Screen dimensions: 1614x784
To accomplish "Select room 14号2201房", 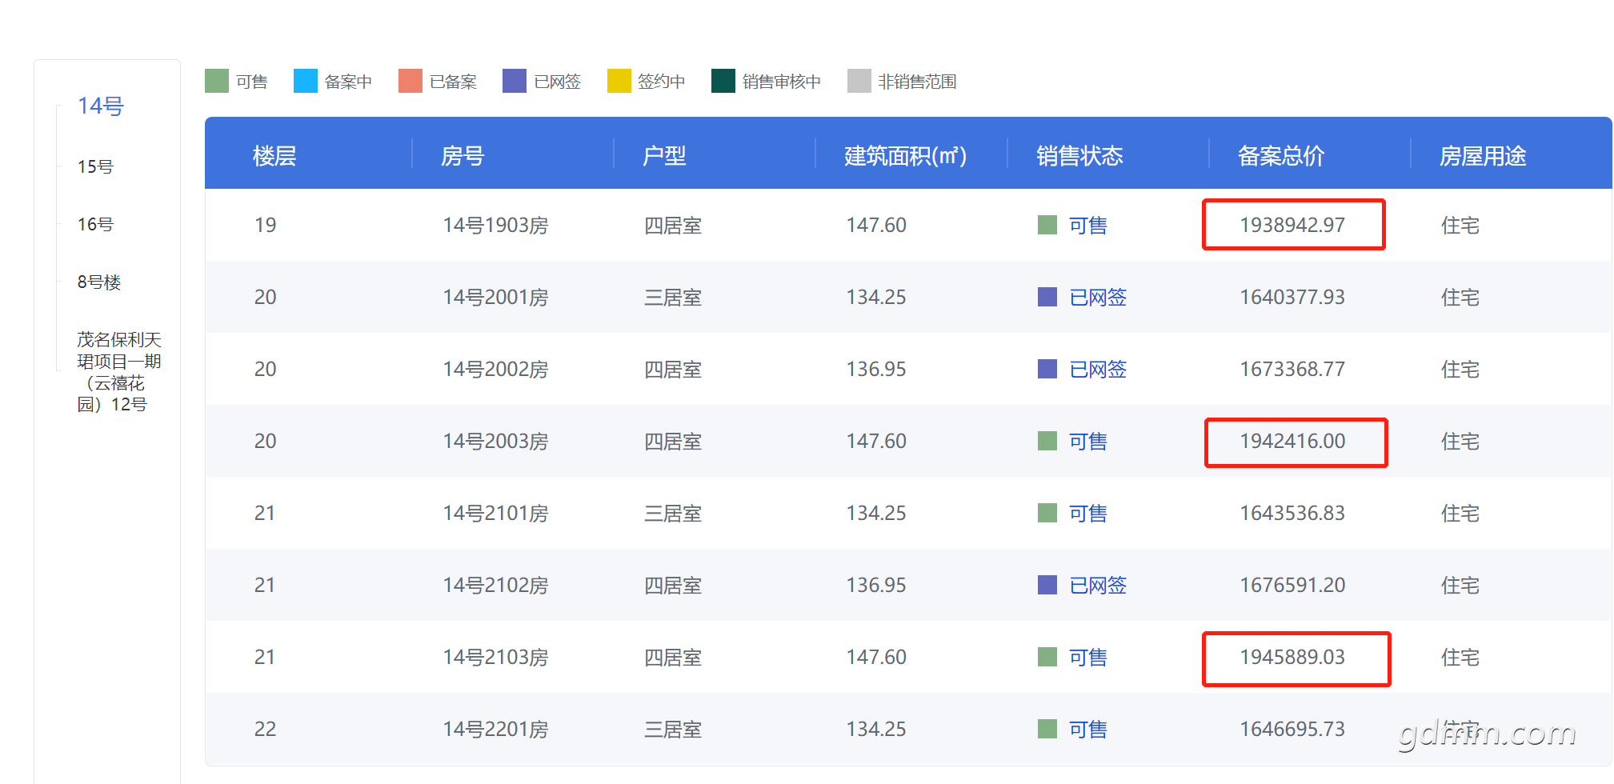I will 495,729.
